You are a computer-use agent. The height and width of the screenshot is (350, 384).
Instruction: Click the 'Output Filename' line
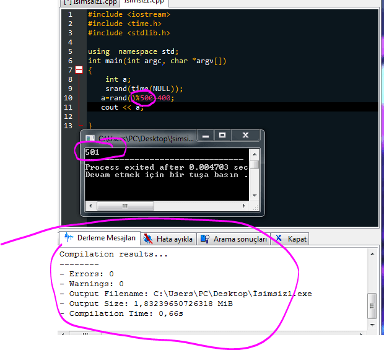coord(186,294)
